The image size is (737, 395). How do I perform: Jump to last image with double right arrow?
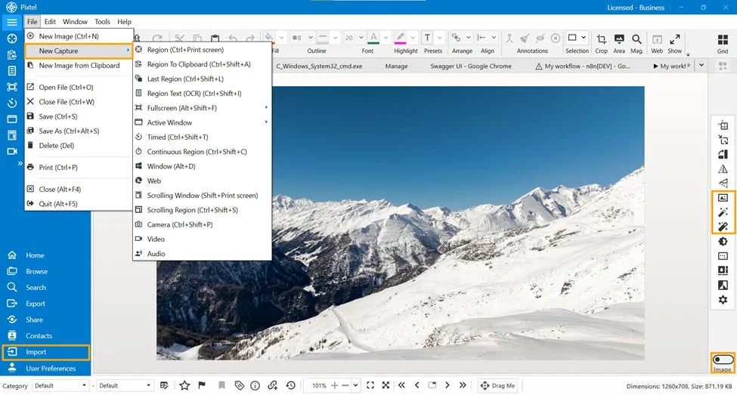pos(463,385)
